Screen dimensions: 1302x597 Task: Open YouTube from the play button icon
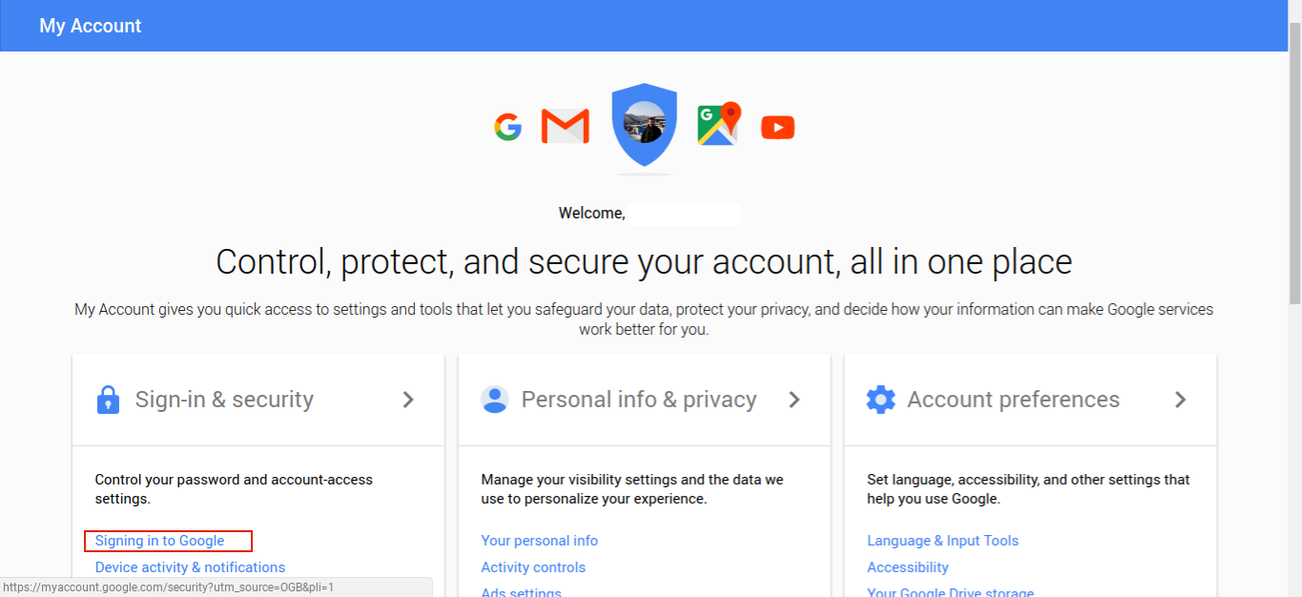point(777,127)
